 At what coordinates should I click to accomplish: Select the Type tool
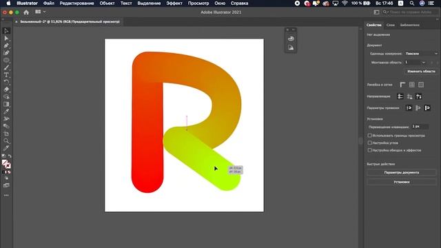6,75
